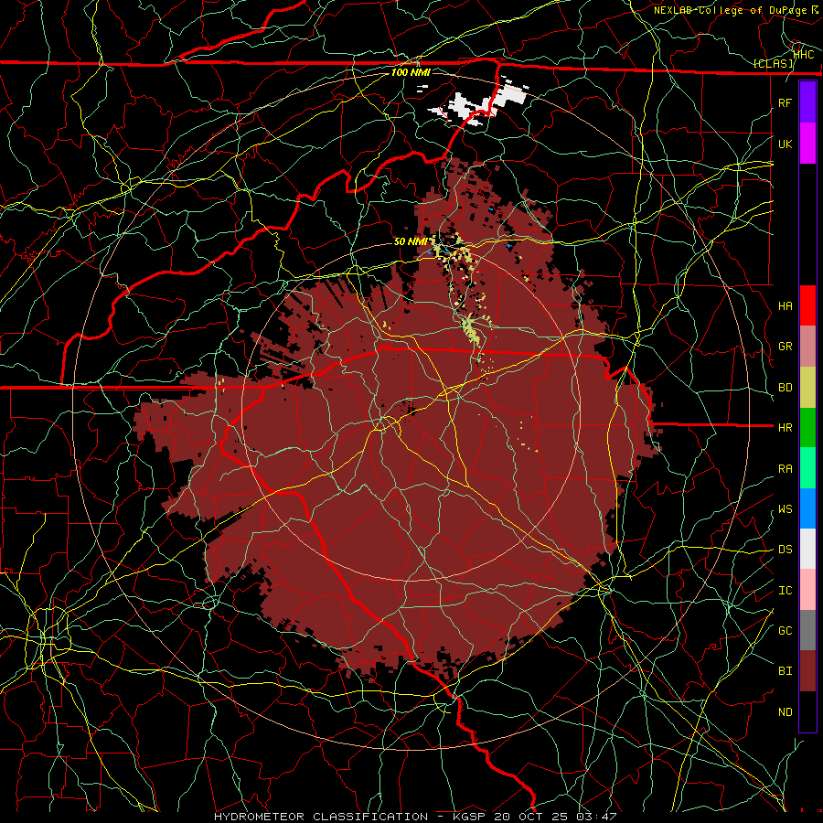
Task: Click the "HA" legend label
Action: (x=785, y=306)
